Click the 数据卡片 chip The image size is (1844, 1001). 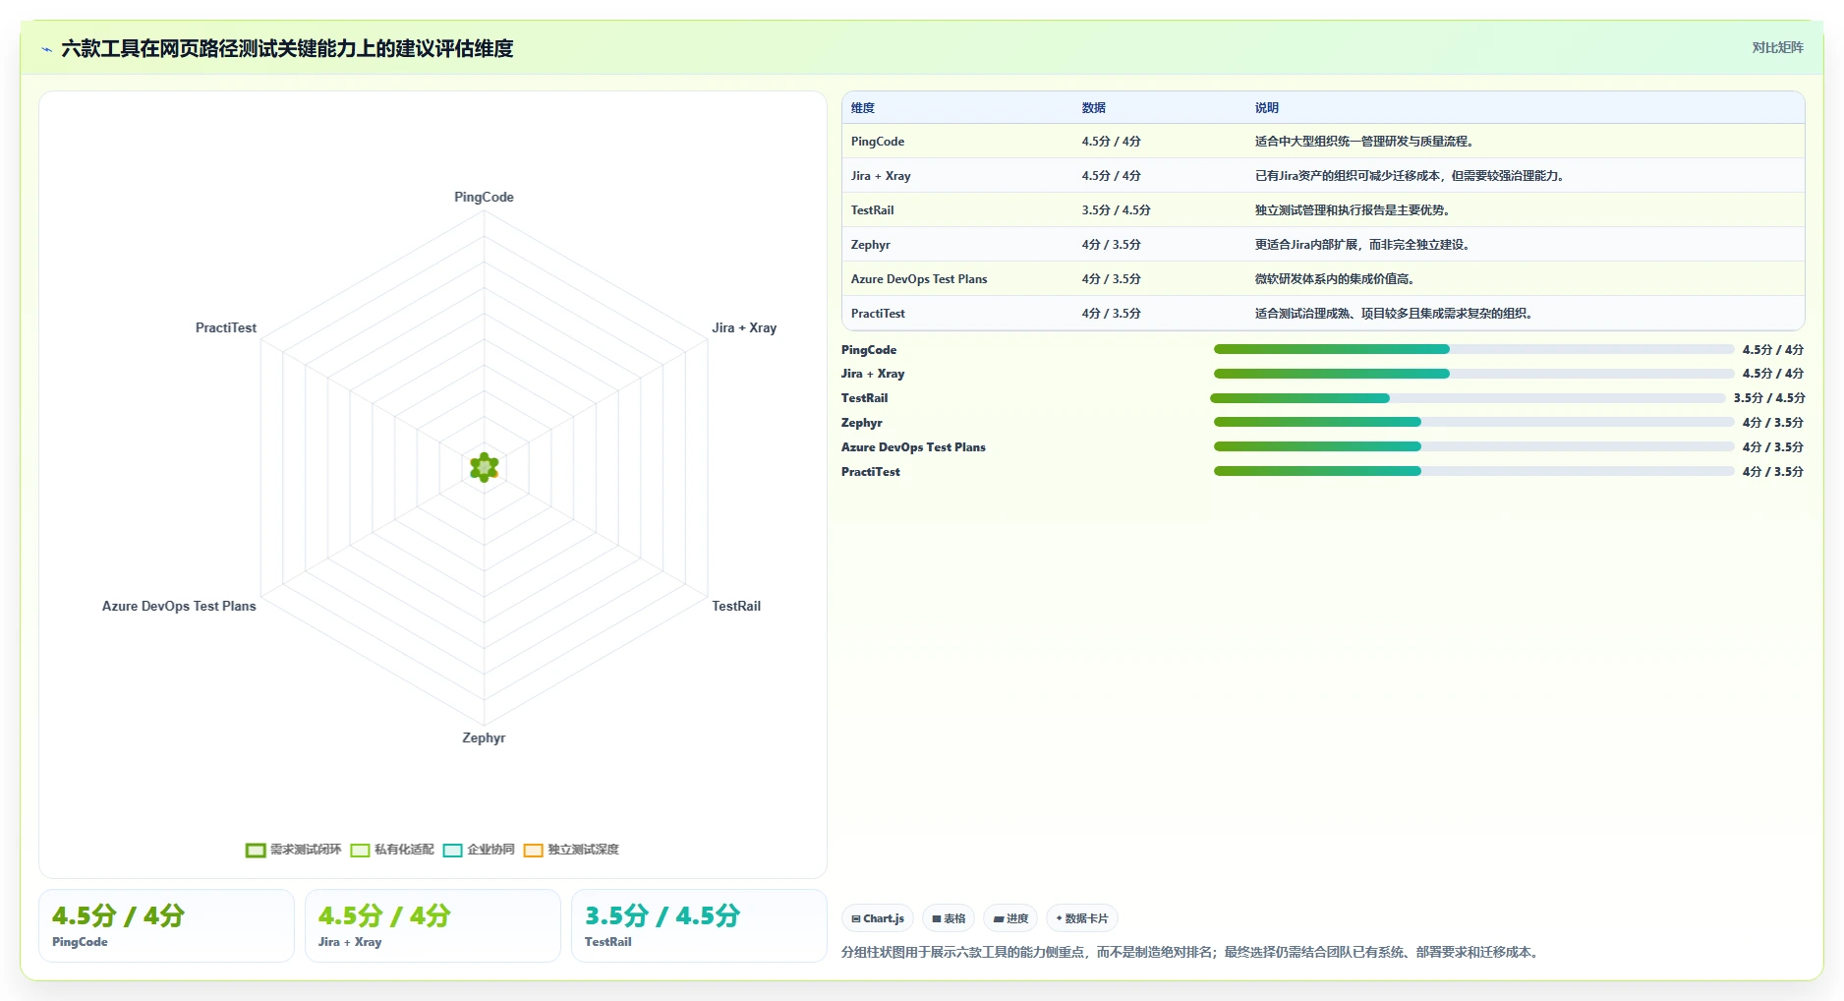tap(1082, 918)
